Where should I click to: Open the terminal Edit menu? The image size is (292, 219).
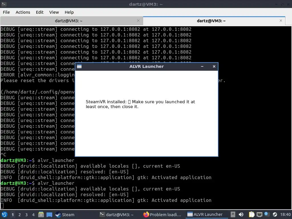click(40, 12)
